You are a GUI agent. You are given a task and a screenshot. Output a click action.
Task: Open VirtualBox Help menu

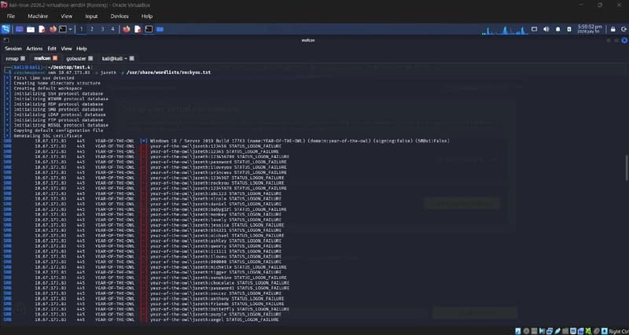[x=147, y=17]
